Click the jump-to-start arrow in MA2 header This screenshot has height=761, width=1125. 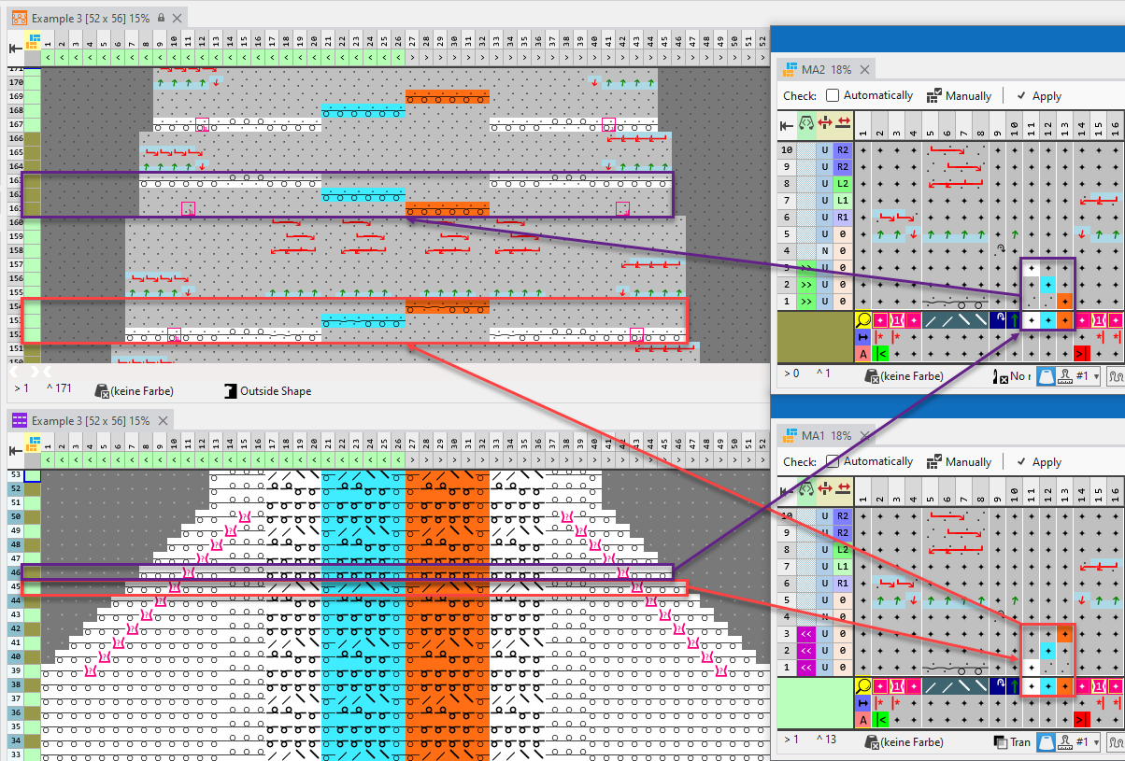[787, 124]
